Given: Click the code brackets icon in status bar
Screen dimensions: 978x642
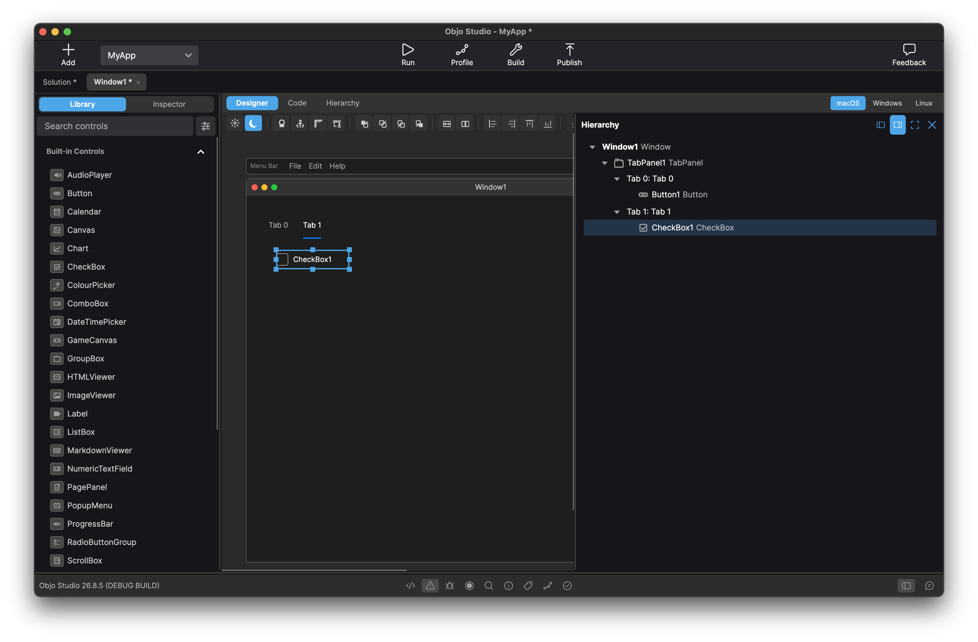Looking at the screenshot, I should [x=411, y=586].
